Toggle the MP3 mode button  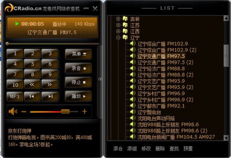click(x=15, y=96)
